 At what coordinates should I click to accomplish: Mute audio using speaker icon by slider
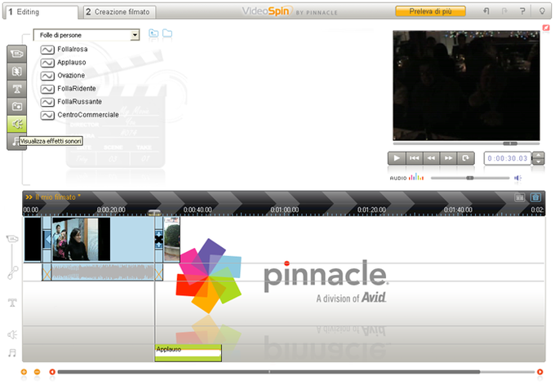(x=517, y=178)
